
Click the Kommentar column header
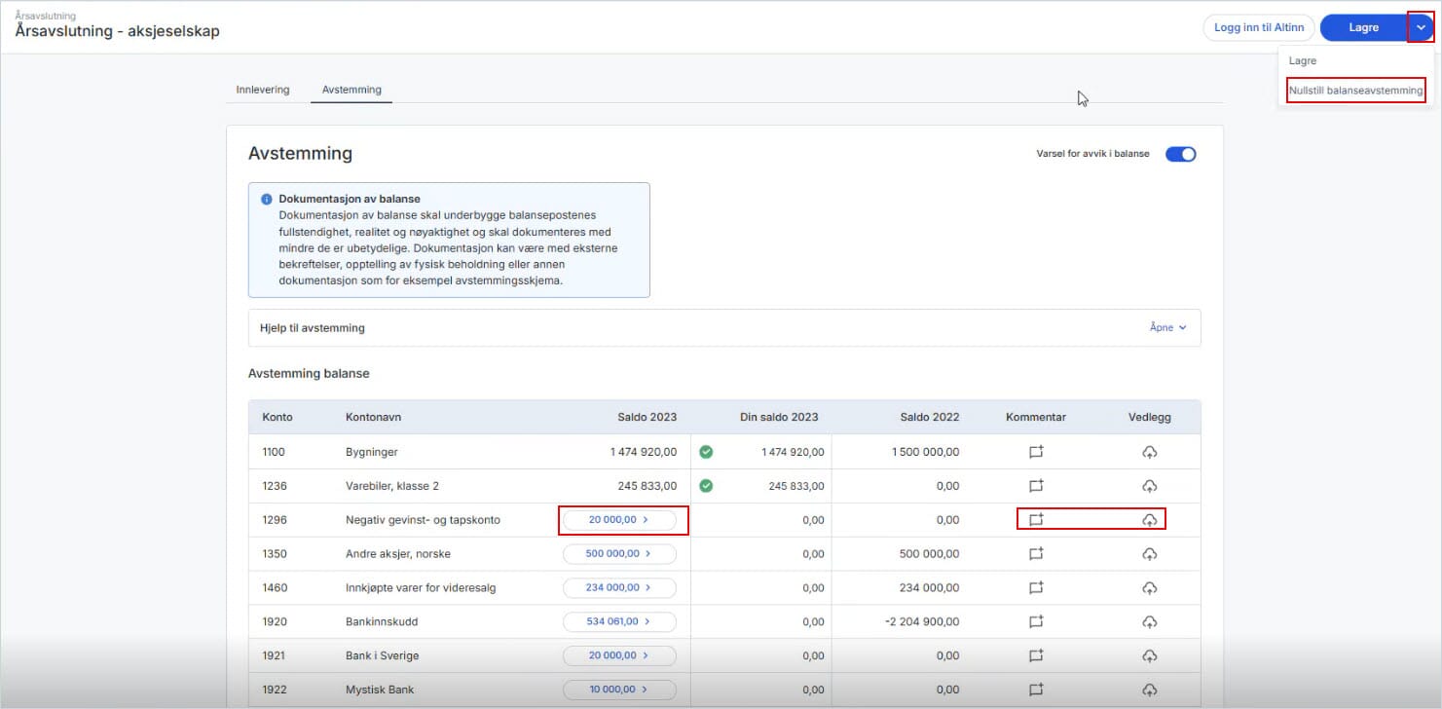tap(1036, 417)
